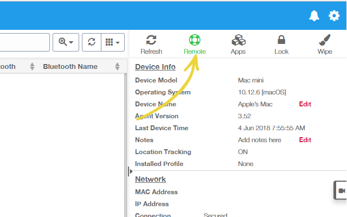Open the Apps action
This screenshot has width=347, height=217.
(x=238, y=44)
